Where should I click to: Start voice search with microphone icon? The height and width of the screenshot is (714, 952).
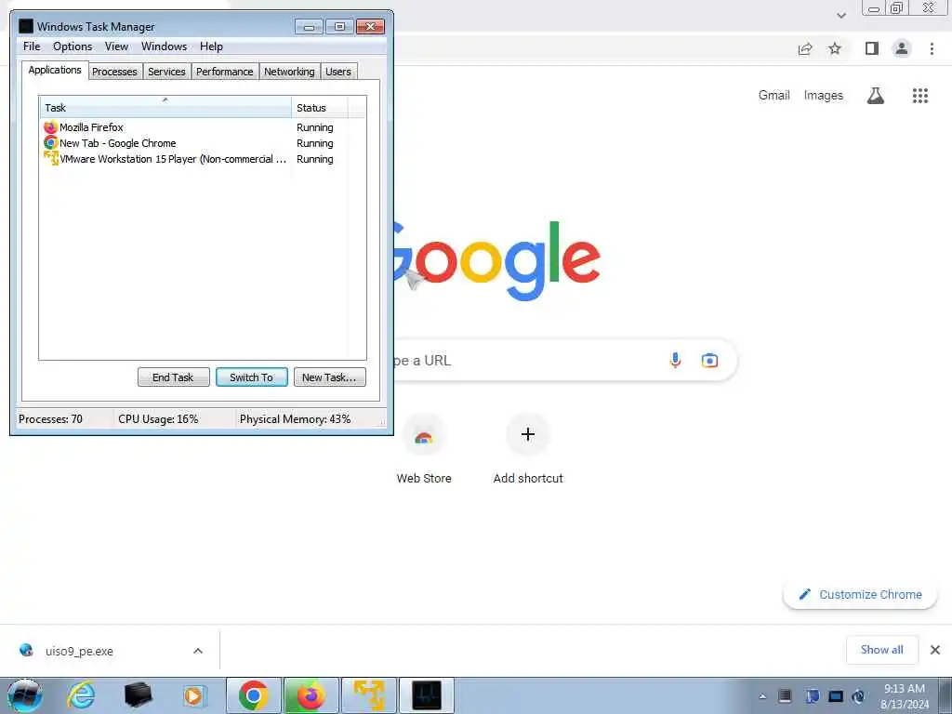click(675, 360)
